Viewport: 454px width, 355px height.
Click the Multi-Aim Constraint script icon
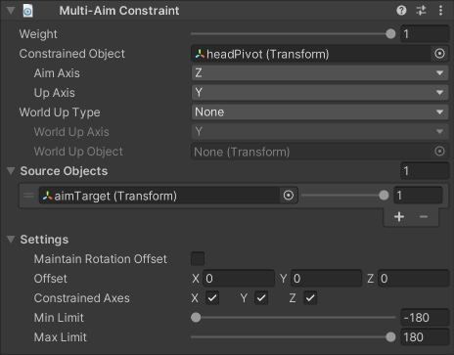(x=27, y=11)
